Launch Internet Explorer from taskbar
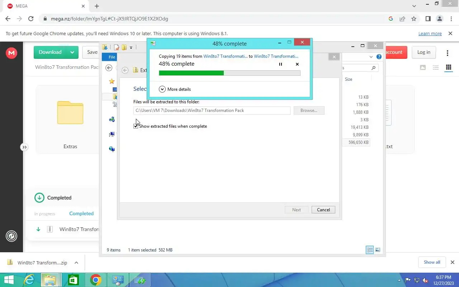This screenshot has height=287, width=459. [x=29, y=280]
